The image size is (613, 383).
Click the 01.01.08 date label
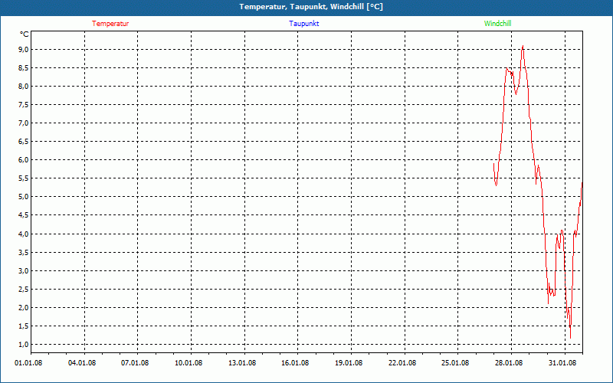pos(28,362)
